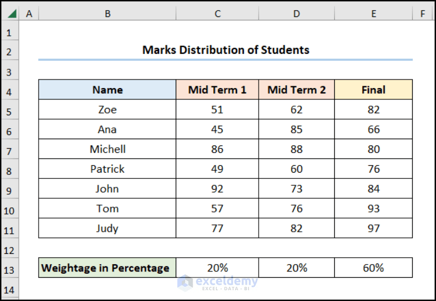
Task: Click Tom's Mid Term 1 score 57
Action: [x=217, y=208]
